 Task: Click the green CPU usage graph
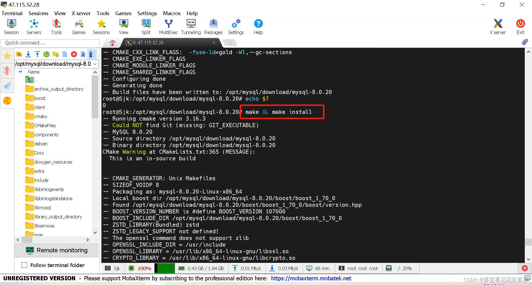tap(165, 268)
